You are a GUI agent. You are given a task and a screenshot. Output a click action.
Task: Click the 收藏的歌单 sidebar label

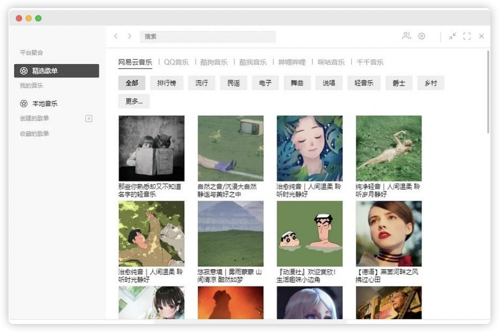tap(34, 134)
